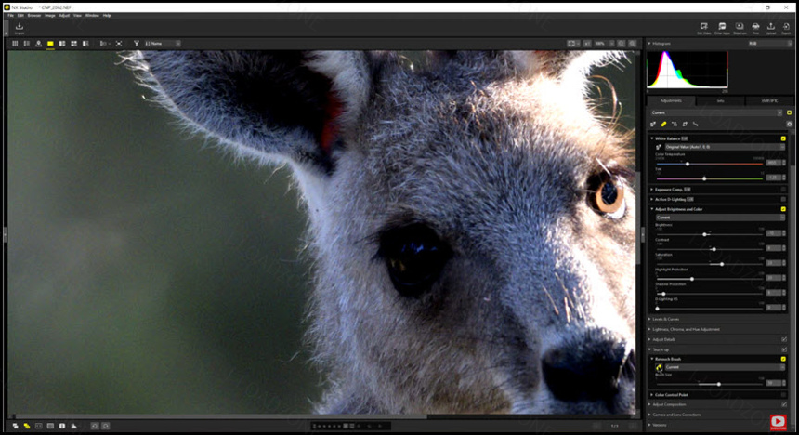Collapse the Histogram panel
Viewport: 799px width, 435px height.
649,44
